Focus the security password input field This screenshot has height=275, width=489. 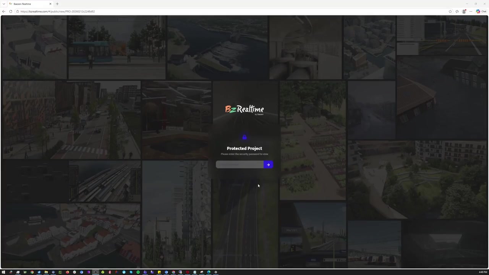click(x=240, y=165)
